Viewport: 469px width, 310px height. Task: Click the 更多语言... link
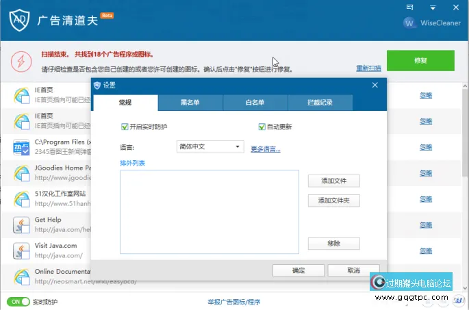pyautogui.click(x=265, y=149)
